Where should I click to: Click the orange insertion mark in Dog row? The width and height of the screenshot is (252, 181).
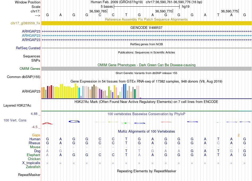tap(238, 151)
